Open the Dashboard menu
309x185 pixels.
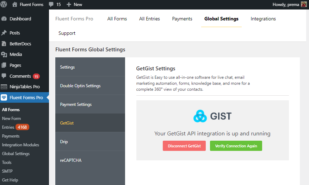click(x=24, y=19)
